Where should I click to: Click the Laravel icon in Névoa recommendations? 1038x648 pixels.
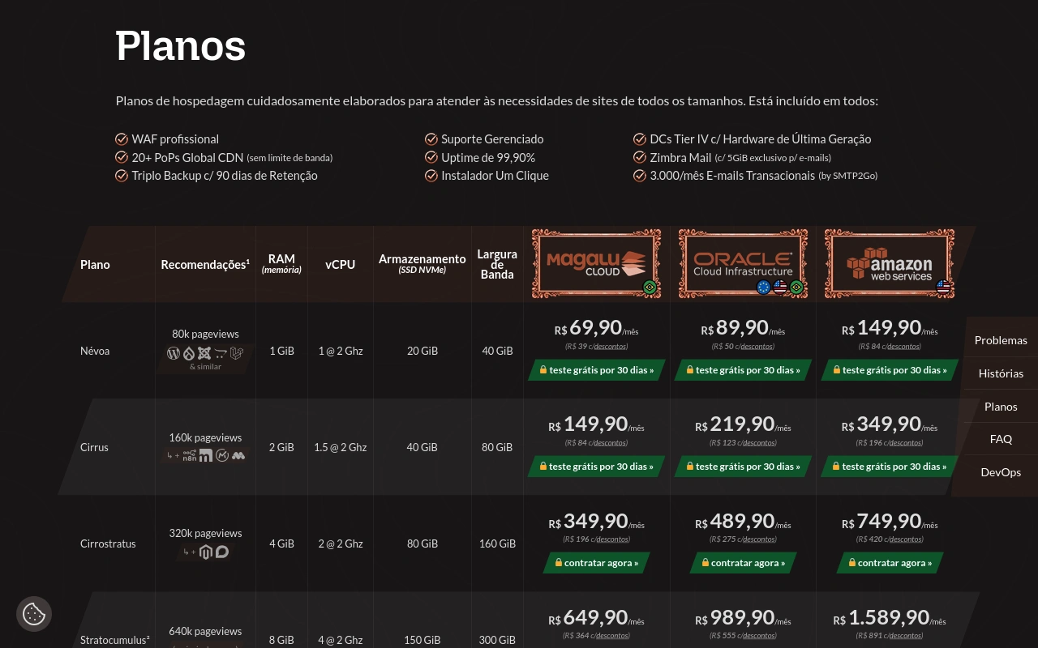(x=237, y=353)
